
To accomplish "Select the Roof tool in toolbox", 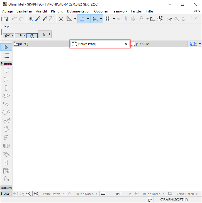I will [x=6, y=112].
